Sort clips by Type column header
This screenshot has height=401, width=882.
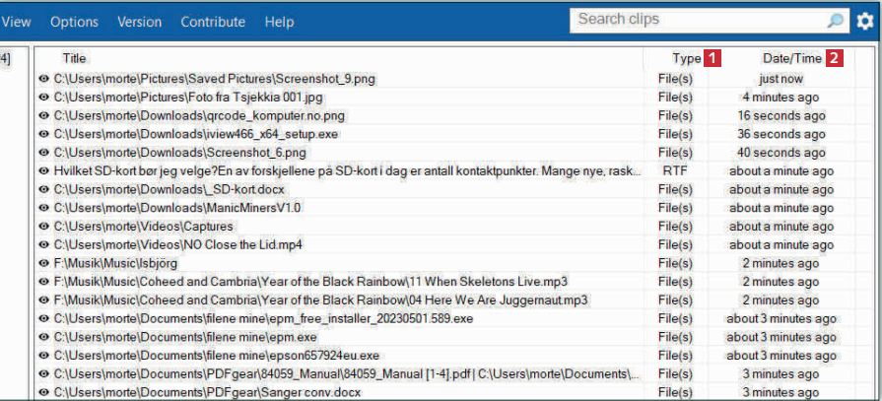(686, 58)
